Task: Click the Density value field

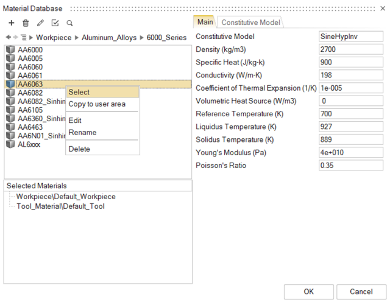Action: [350, 49]
